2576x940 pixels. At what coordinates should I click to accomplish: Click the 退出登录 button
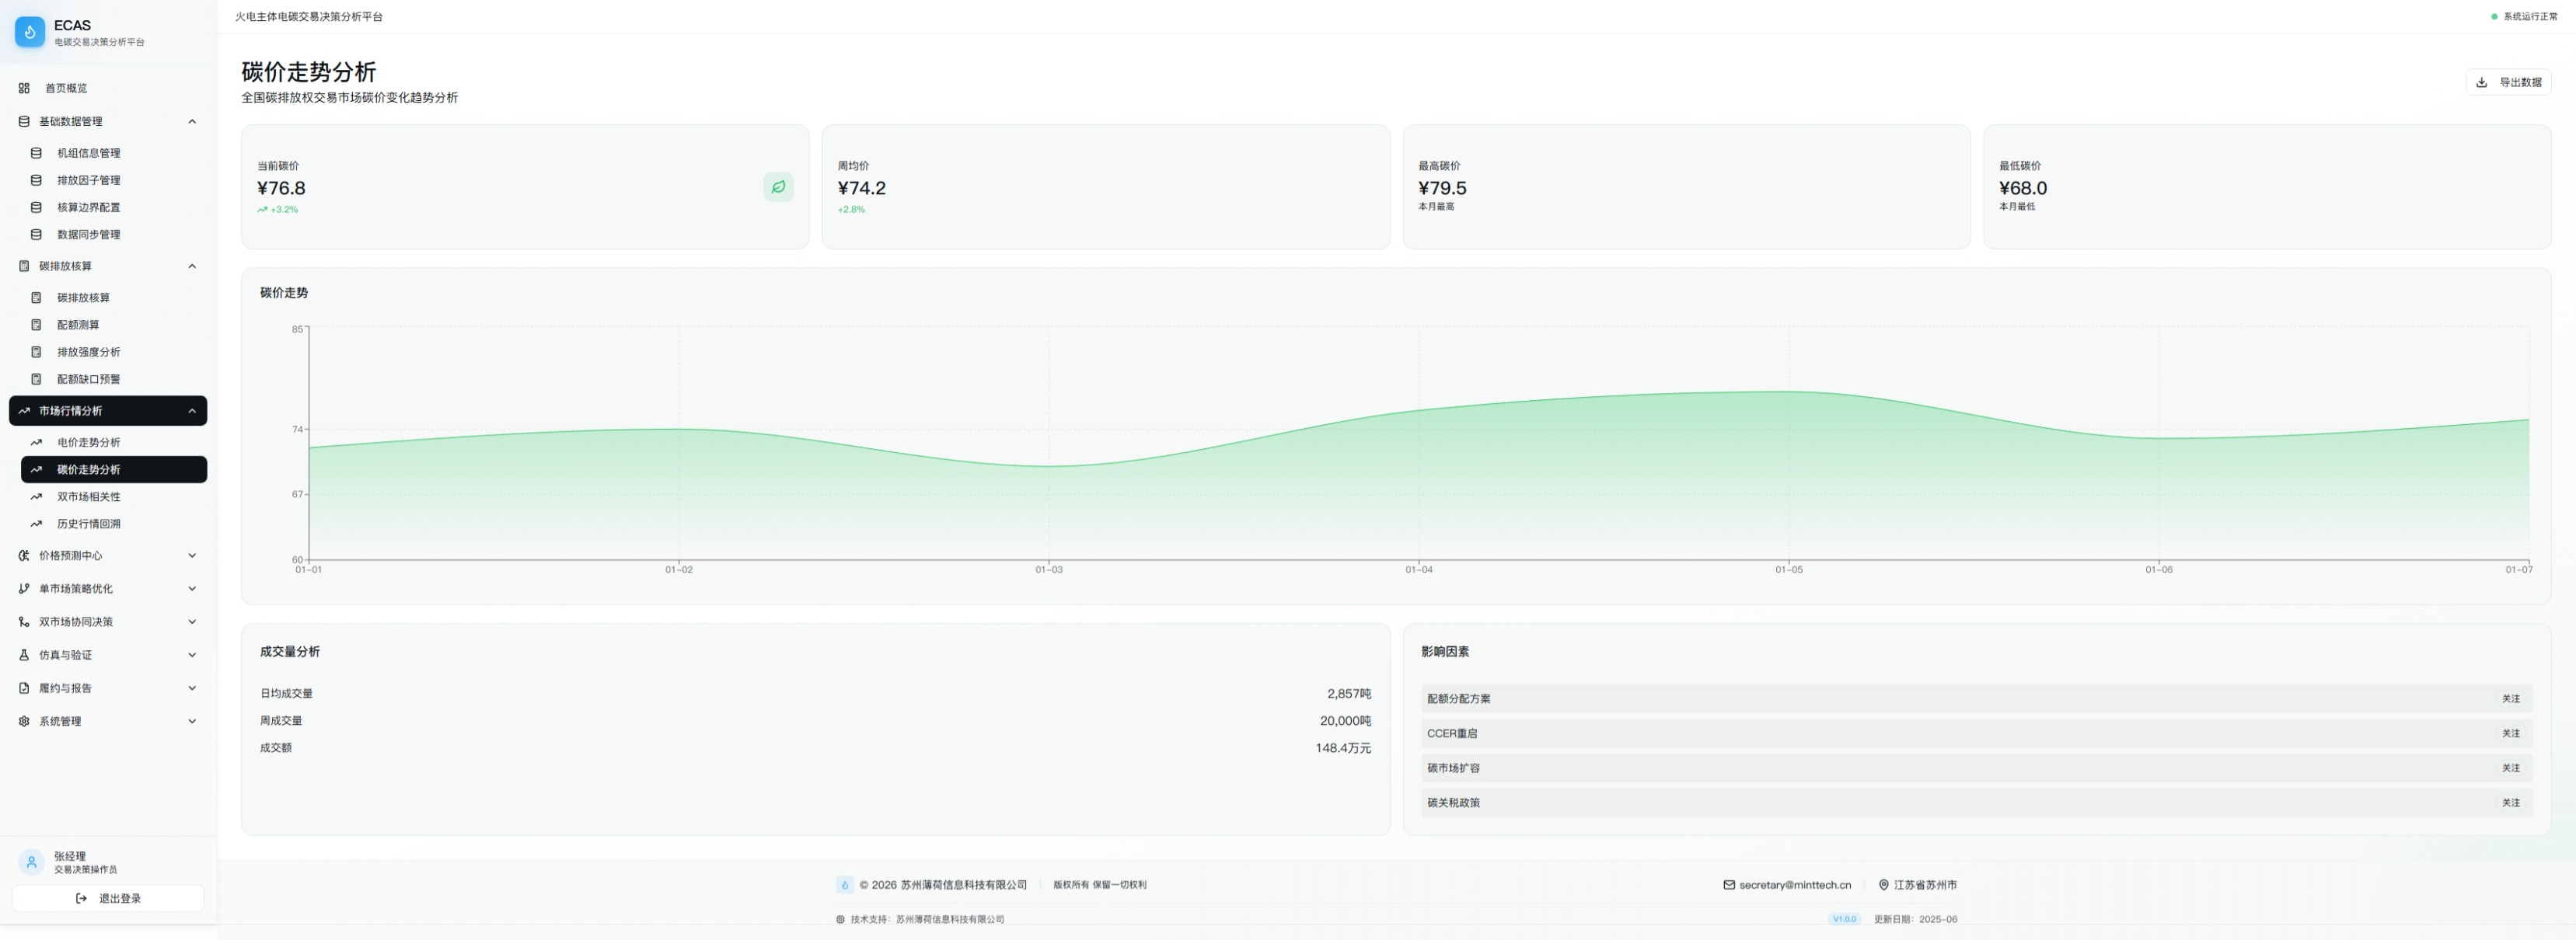pyautogui.click(x=108, y=898)
